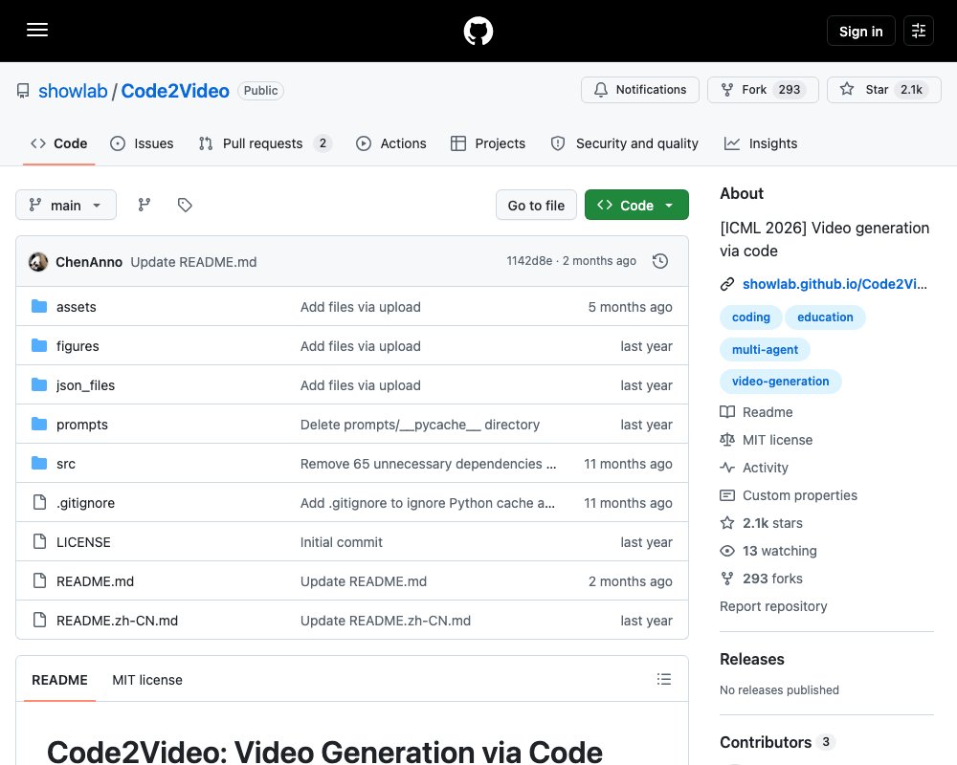Screen dimensions: 957x765
Task: Open the README.md file
Action: tap(95, 581)
